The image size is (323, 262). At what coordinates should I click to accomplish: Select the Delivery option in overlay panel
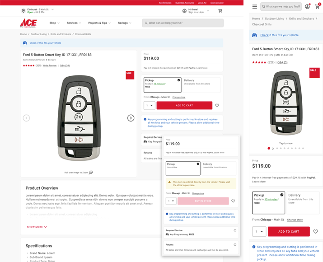(219, 168)
